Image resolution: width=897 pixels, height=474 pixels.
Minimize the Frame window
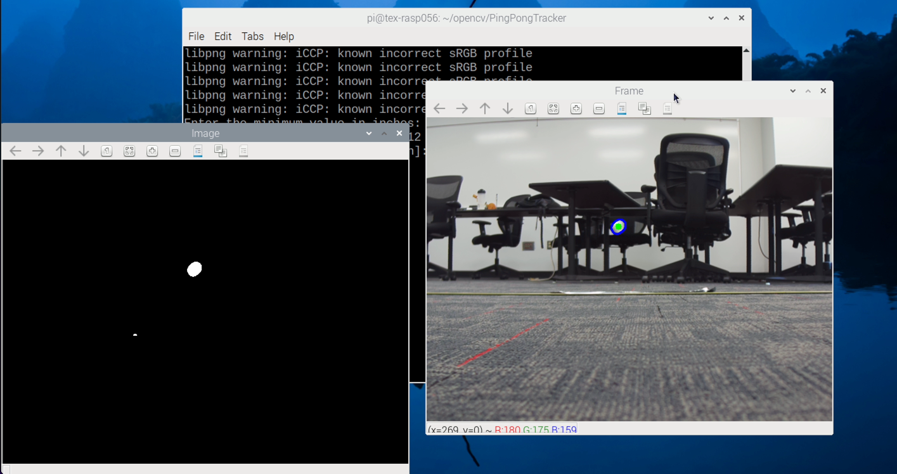pyautogui.click(x=793, y=91)
